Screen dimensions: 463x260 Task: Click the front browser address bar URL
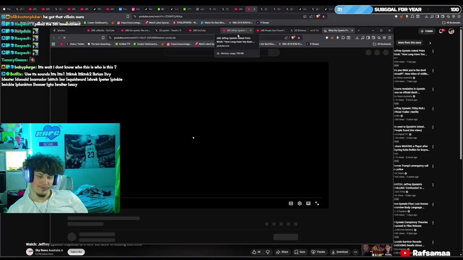click(x=145, y=38)
